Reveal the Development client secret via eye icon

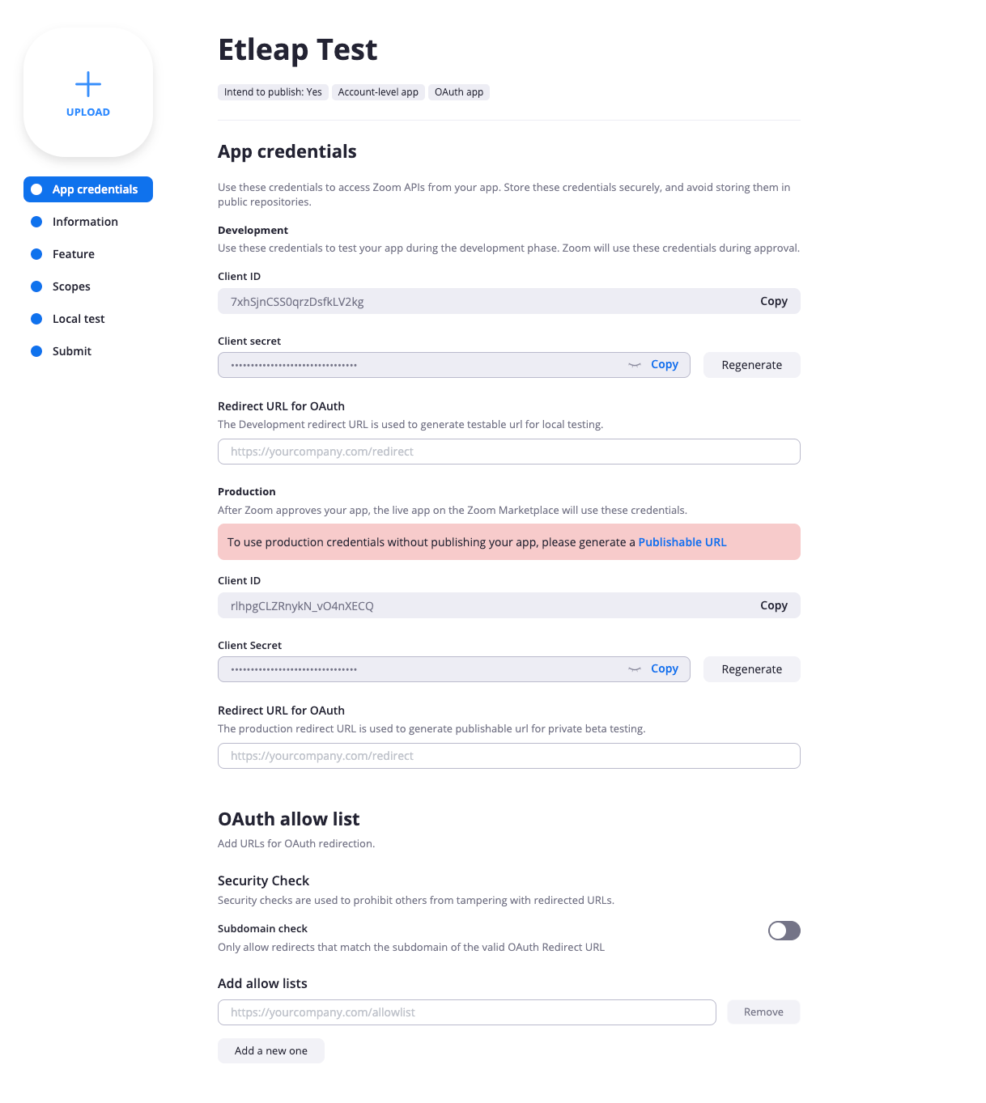tap(635, 365)
